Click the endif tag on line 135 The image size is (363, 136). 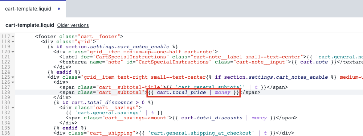pos(70,128)
